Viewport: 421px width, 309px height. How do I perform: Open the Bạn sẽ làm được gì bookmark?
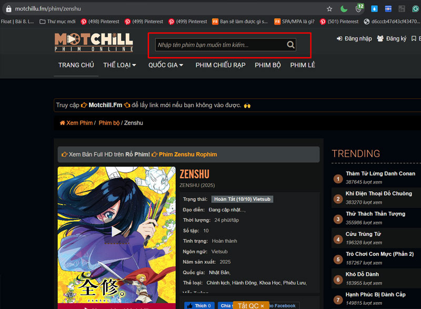tap(240, 22)
